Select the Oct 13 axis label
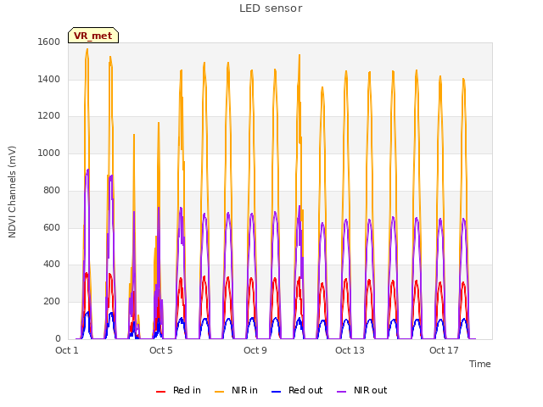 [350, 350]
